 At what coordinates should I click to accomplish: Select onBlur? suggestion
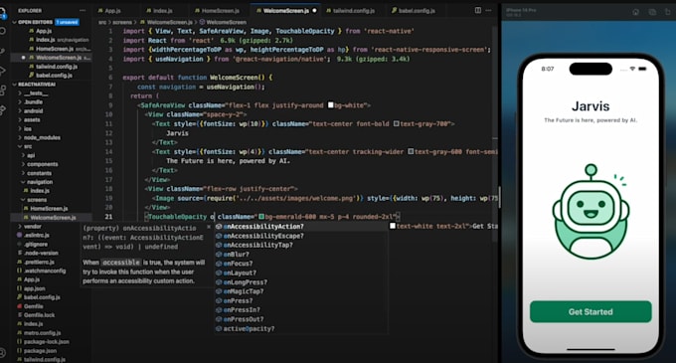[301, 255]
